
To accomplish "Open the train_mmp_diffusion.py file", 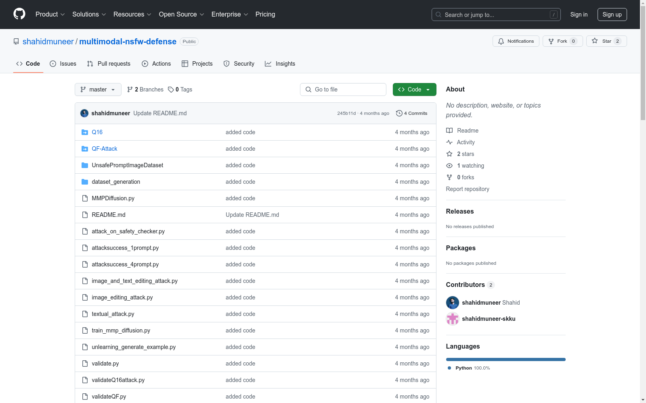I will pyautogui.click(x=121, y=330).
